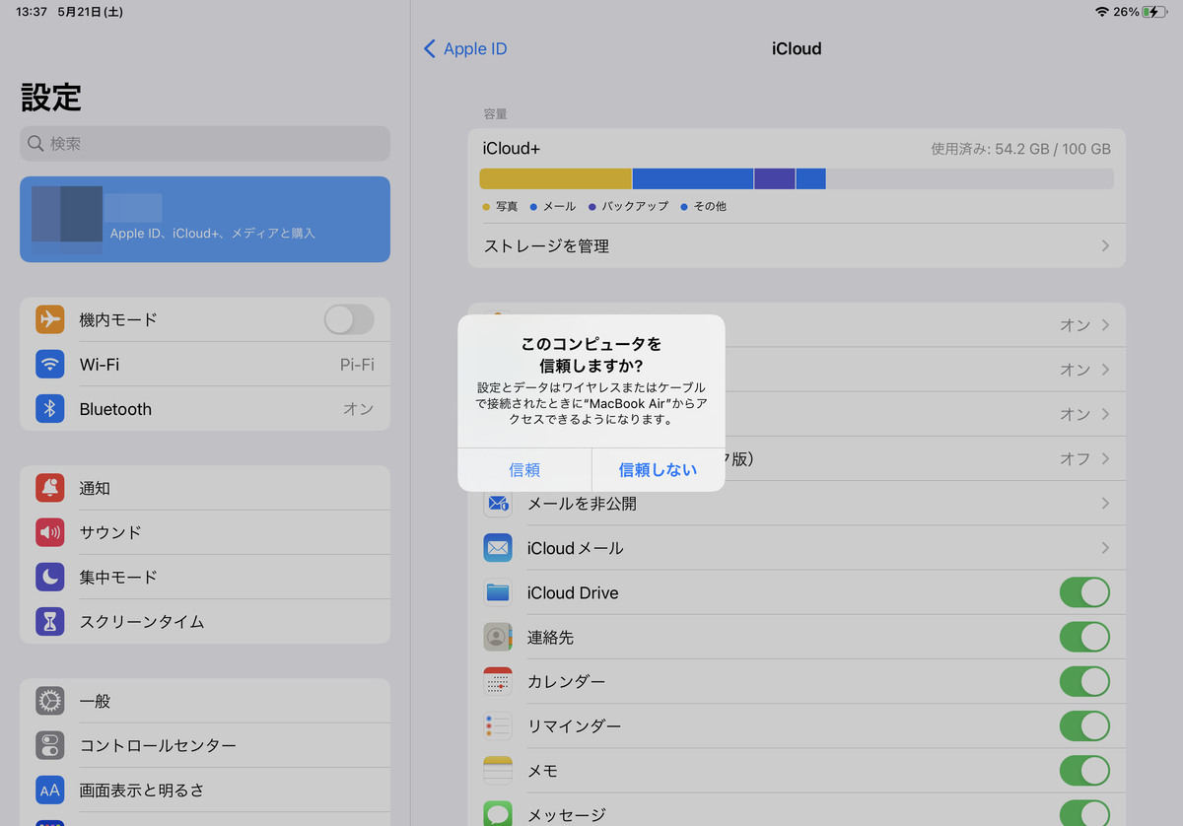Select 一般 in the sidebar
The width and height of the screenshot is (1183, 826).
205,701
